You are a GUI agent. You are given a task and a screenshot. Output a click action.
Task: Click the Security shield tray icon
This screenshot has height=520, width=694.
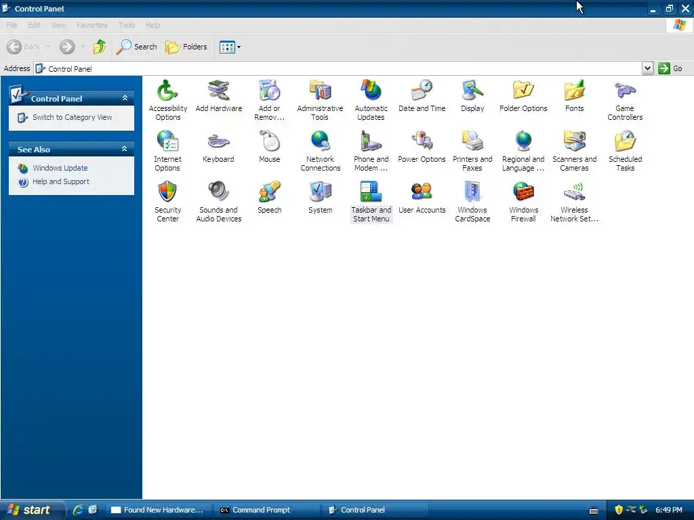pos(619,510)
